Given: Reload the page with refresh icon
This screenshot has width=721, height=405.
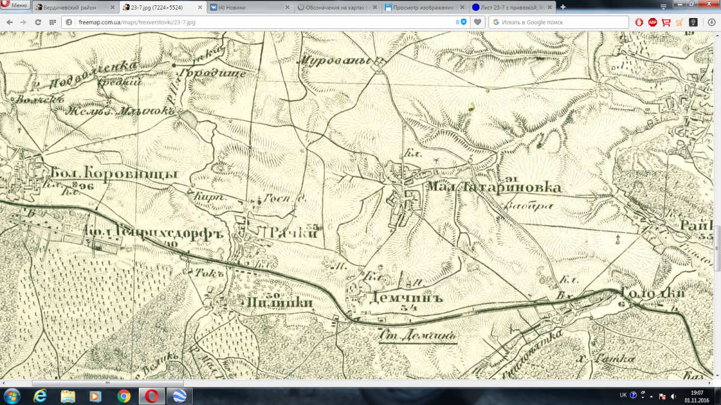Looking at the screenshot, I should (38, 22).
